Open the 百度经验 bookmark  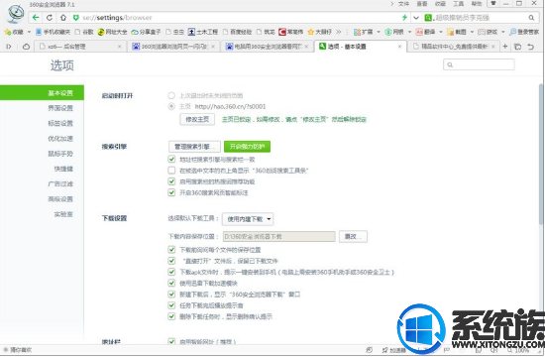(237, 32)
